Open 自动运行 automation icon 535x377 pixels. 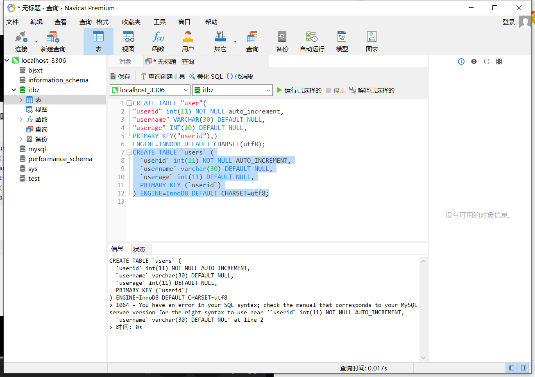(312, 41)
